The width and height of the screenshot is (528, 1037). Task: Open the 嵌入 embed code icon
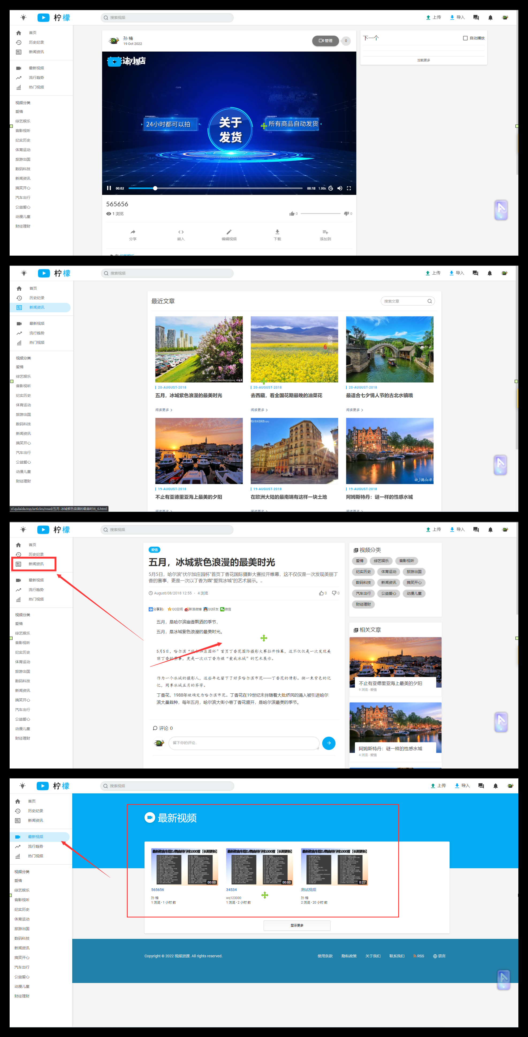[181, 232]
